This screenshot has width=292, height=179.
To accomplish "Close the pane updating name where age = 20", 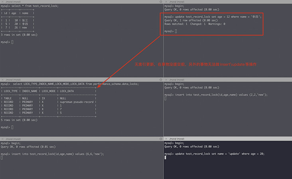I will (x=166, y=139).
